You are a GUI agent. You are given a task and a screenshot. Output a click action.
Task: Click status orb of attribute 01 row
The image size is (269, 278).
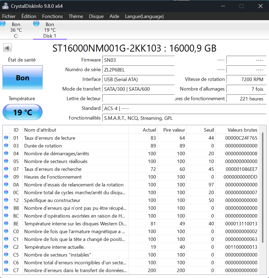(x=6, y=138)
